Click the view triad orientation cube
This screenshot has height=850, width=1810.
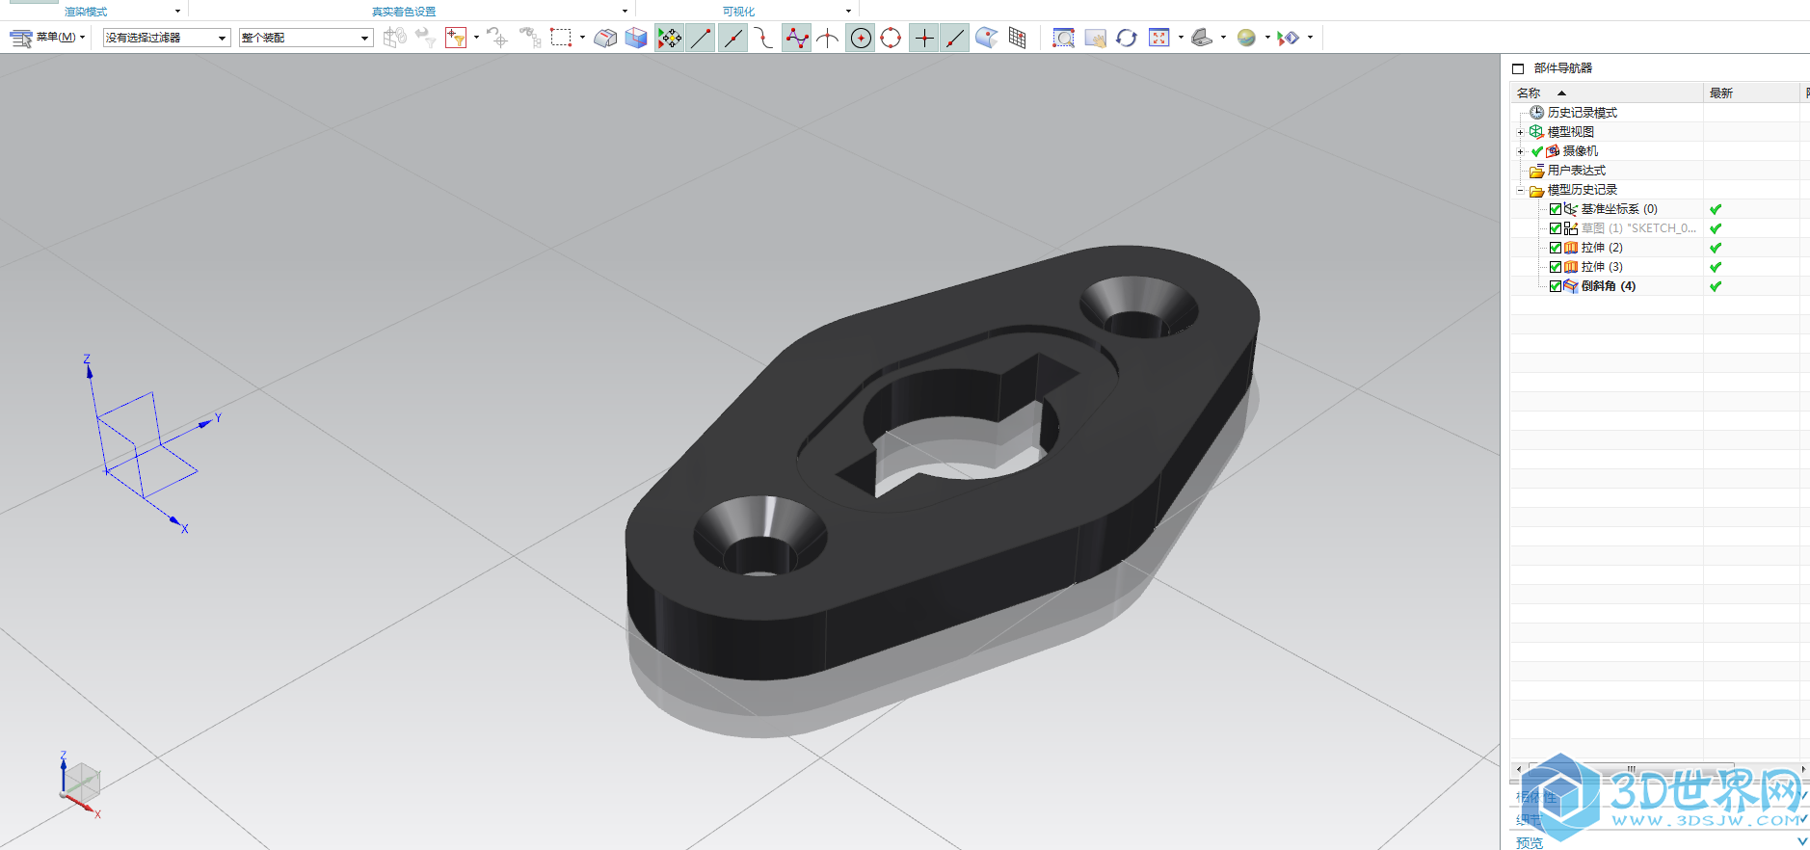pos(80,784)
